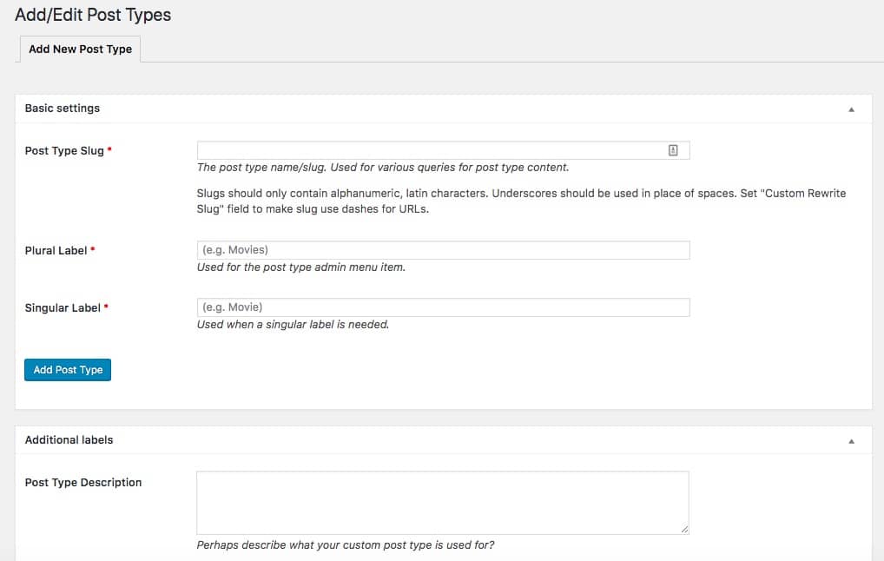Click the resize handle of the description textarea
Image resolution: width=884 pixels, height=561 pixels.
point(684,529)
